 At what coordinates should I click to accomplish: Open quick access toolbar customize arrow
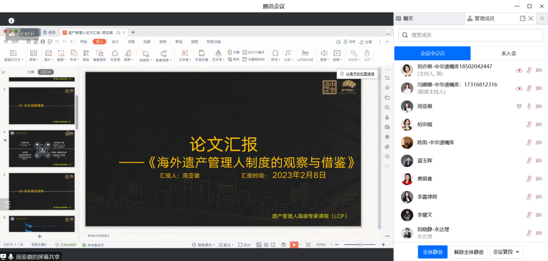coord(72,42)
